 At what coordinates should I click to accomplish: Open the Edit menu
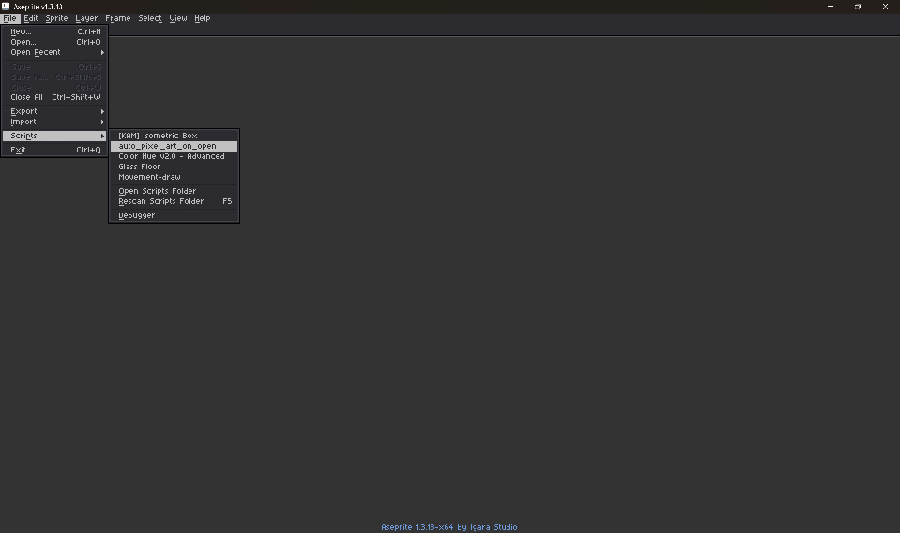[31, 19]
